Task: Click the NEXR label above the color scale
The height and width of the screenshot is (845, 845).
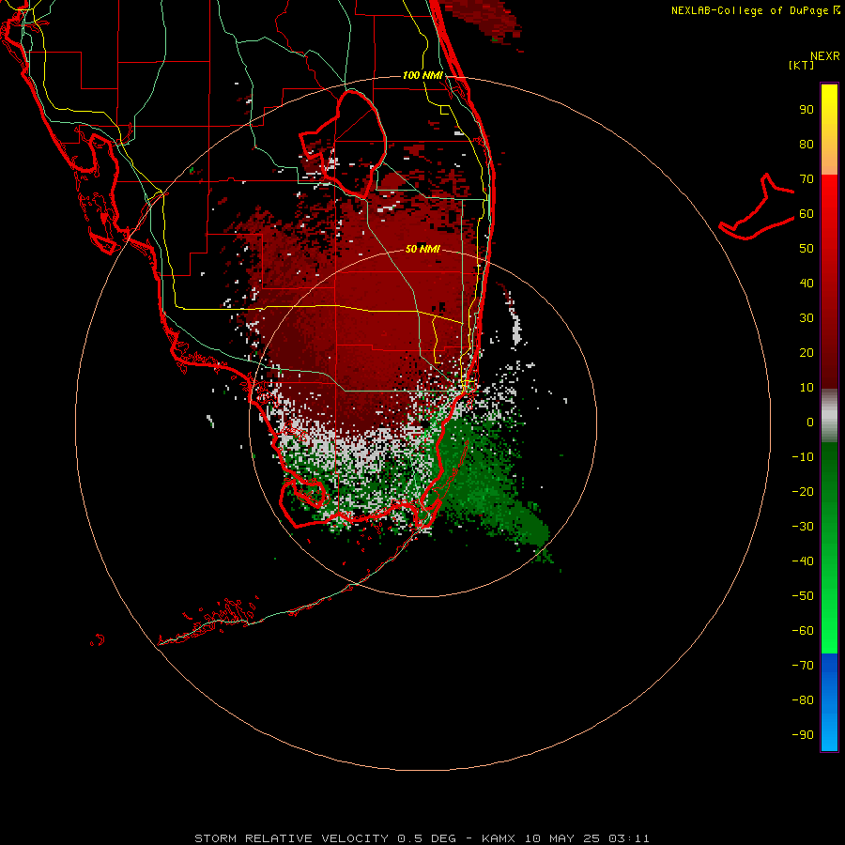Action: pyautogui.click(x=824, y=56)
